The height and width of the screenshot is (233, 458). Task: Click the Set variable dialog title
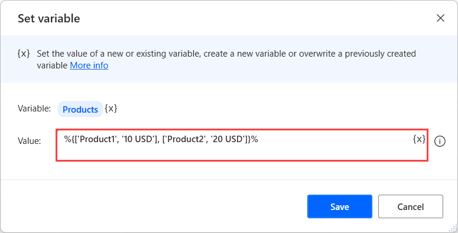(x=49, y=18)
